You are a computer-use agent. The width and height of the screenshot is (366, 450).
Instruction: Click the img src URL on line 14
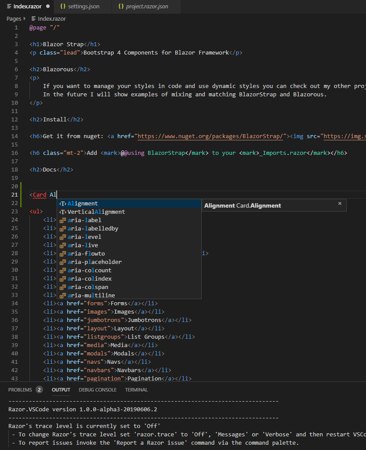tap(345, 136)
